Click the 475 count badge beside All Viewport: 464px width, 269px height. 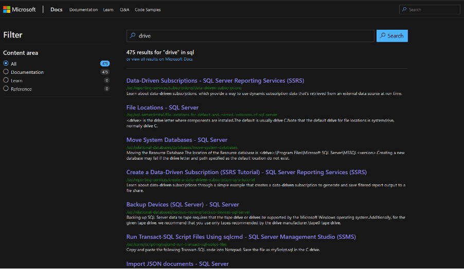(105, 64)
